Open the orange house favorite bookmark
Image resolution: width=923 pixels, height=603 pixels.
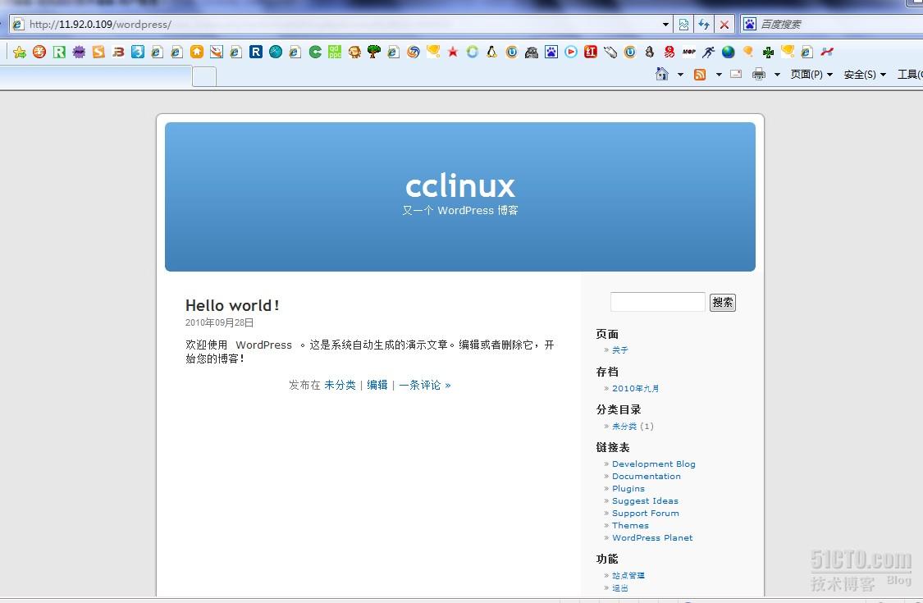197,52
